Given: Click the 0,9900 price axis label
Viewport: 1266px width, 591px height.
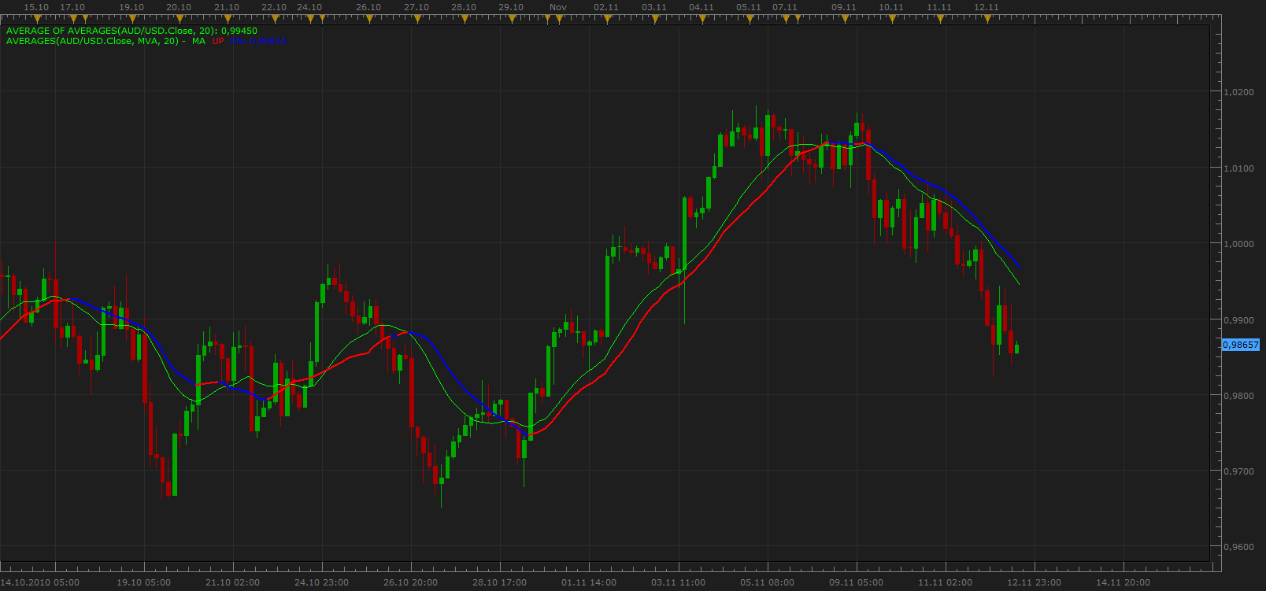Looking at the screenshot, I should pyautogui.click(x=1238, y=320).
